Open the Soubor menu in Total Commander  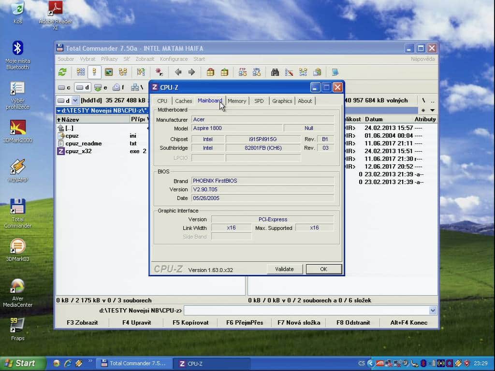(x=66, y=59)
